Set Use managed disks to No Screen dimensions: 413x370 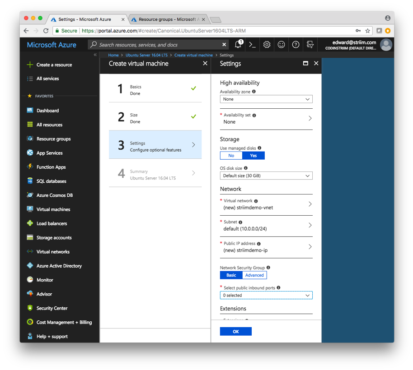click(231, 156)
